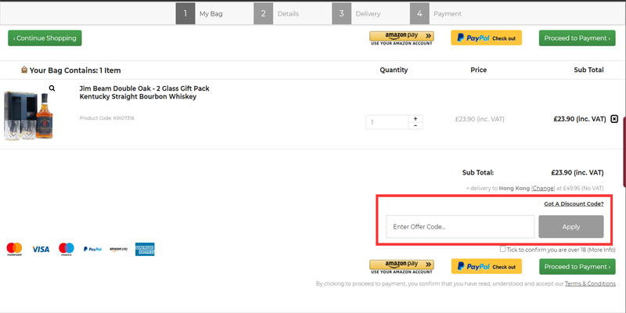Open the Jim Beam Double Oak product title
Image resolution: width=626 pixels, height=313 pixels.
(x=145, y=92)
